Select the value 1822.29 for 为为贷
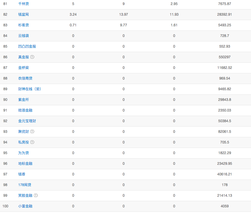Image resolution: width=251 pixels, height=213 pixels. [x=225, y=153]
